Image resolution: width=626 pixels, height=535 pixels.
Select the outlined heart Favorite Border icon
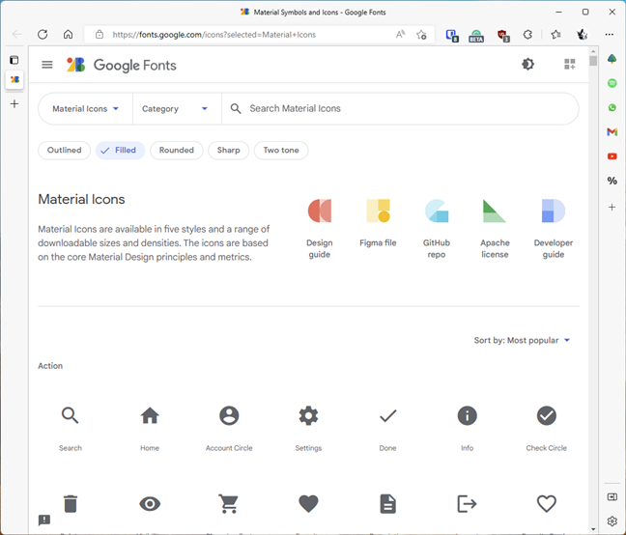coord(547,504)
